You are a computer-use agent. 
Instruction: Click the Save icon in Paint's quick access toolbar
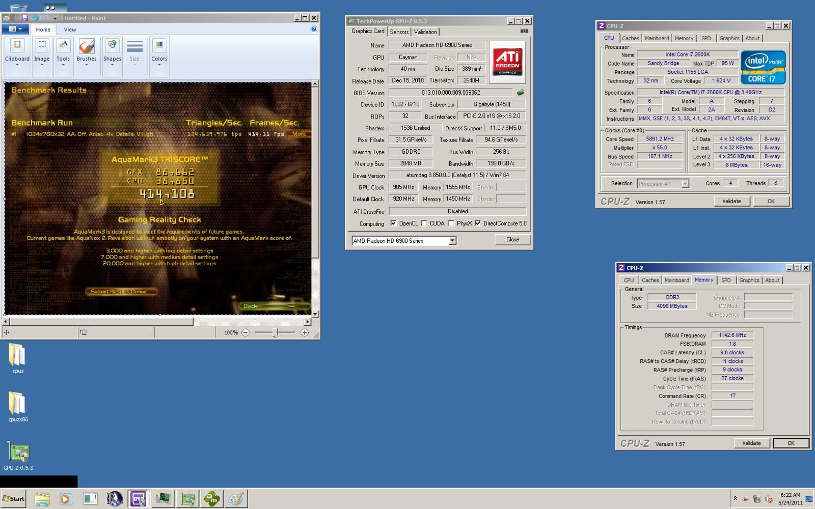[x=24, y=18]
